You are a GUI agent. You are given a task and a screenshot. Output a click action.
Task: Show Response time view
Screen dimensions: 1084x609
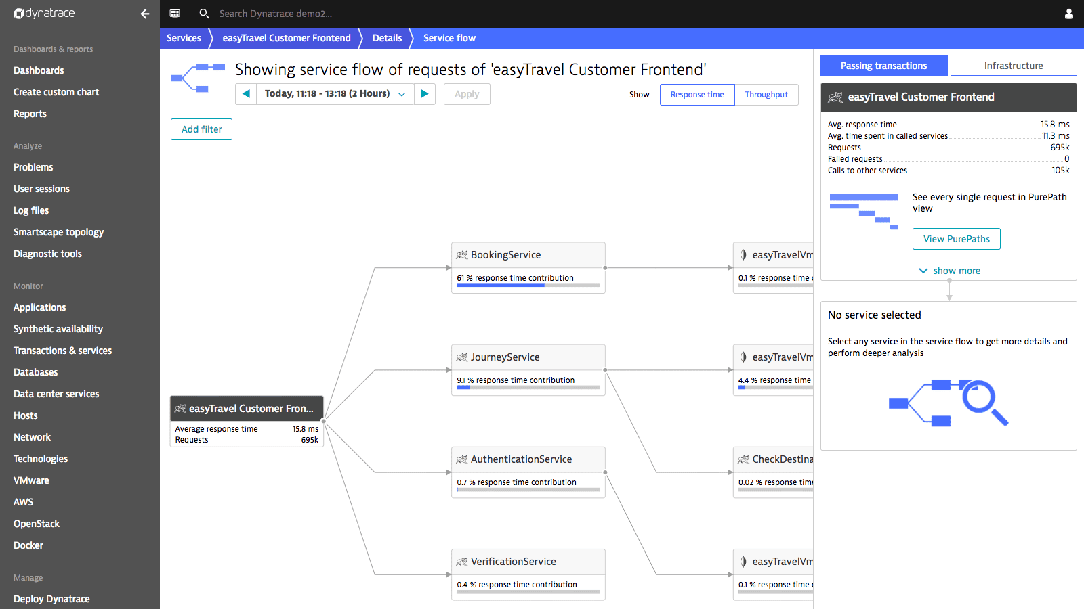tap(697, 95)
